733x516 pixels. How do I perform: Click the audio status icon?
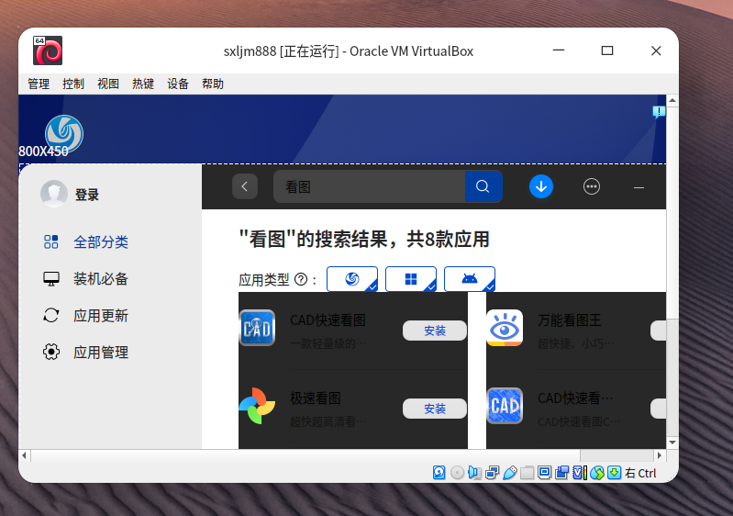(474, 473)
